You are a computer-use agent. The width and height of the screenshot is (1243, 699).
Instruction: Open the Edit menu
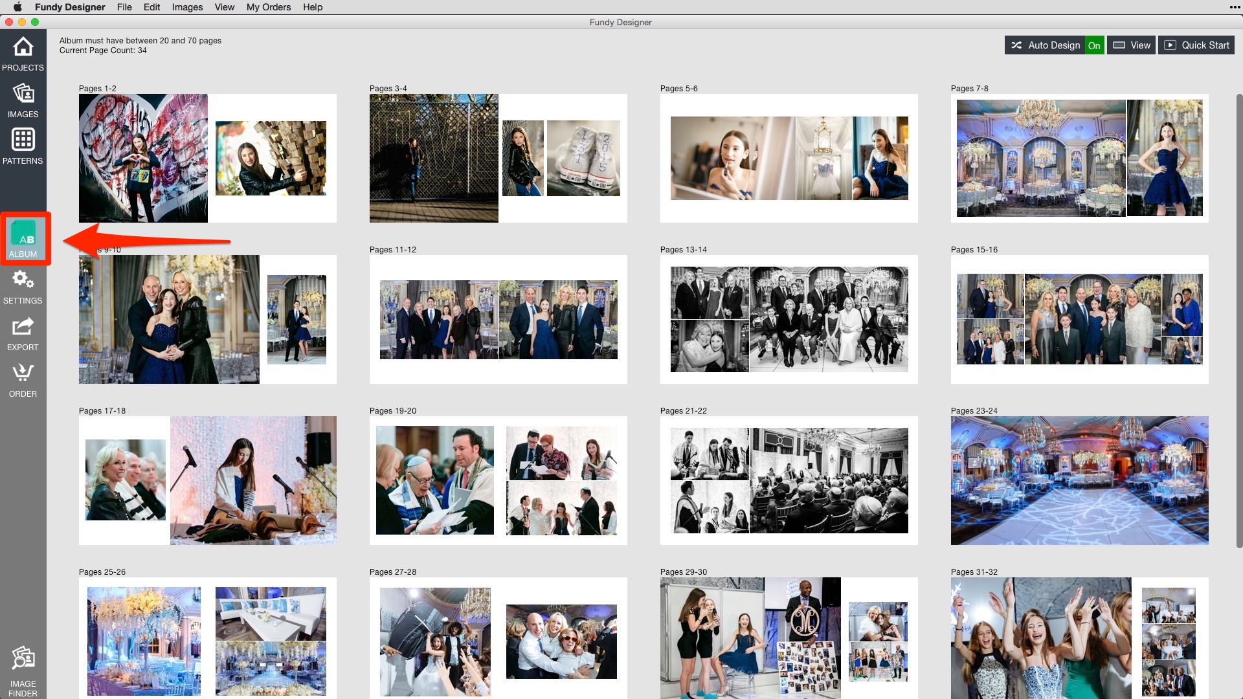(151, 7)
